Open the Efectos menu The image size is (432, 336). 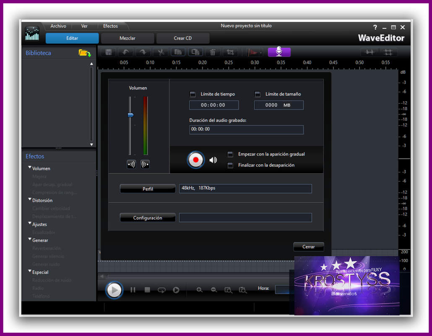pyautogui.click(x=110, y=26)
